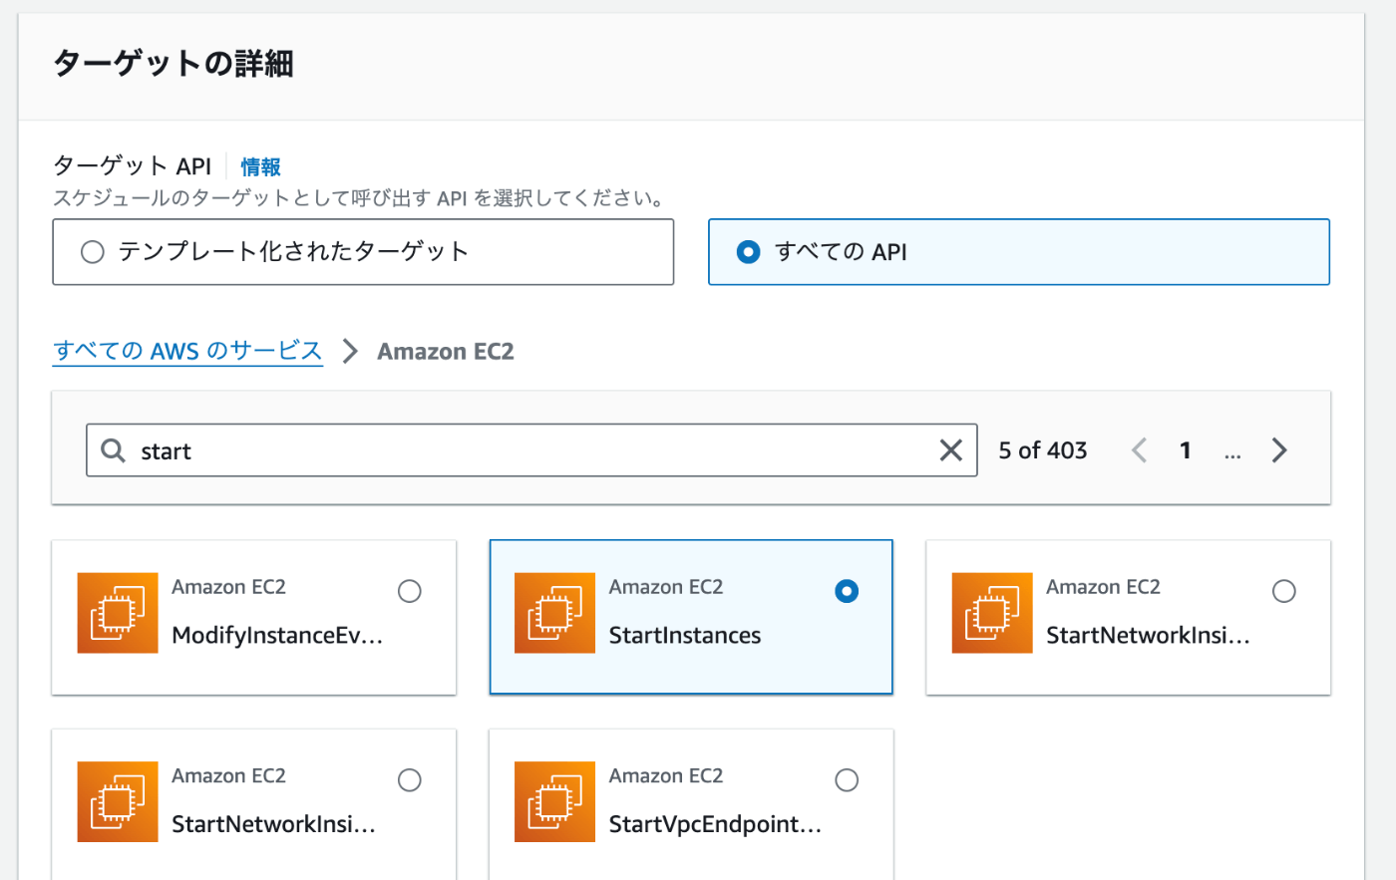Click the search field containing 'start'
This screenshot has height=880, width=1396.
(x=531, y=450)
